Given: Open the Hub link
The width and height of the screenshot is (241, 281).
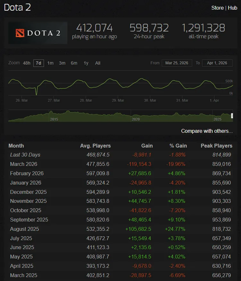Looking at the screenshot, I should click(232, 8).
